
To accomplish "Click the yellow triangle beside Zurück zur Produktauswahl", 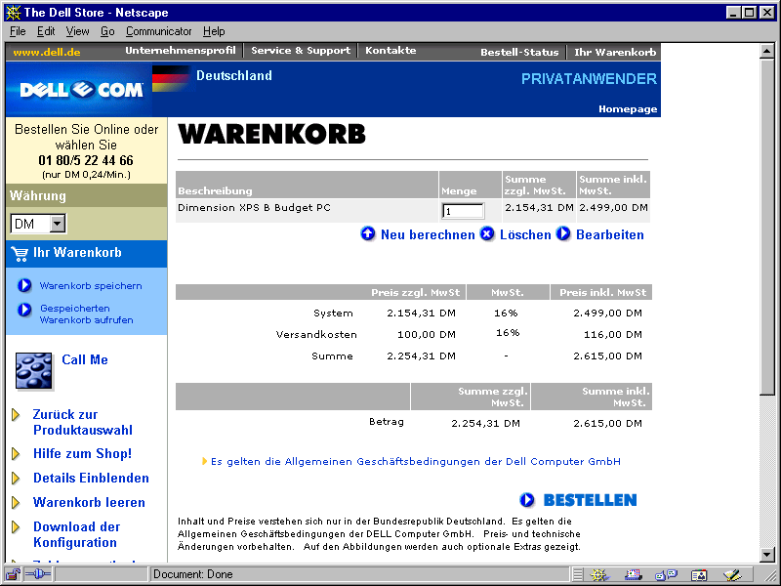I will tap(16, 414).
